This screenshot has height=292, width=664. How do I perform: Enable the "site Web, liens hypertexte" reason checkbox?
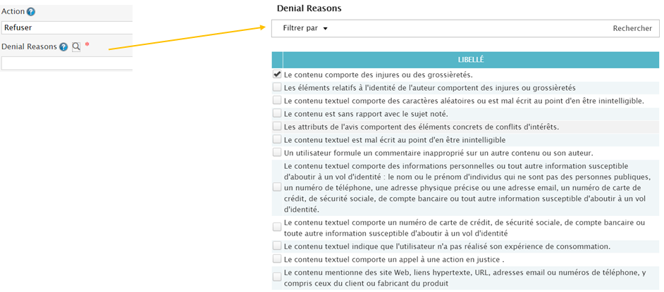click(x=277, y=277)
